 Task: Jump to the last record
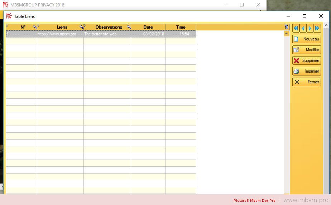[317, 28]
